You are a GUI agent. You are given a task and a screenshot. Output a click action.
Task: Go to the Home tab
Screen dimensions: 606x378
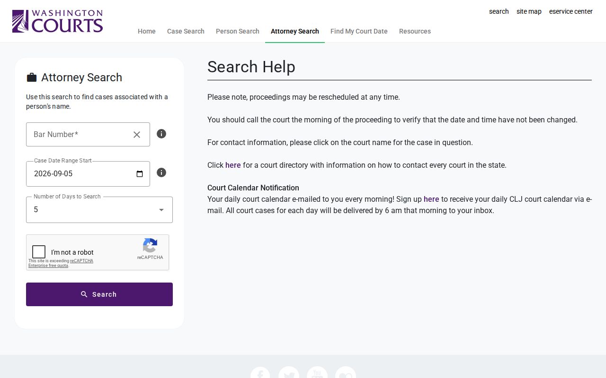[147, 31]
